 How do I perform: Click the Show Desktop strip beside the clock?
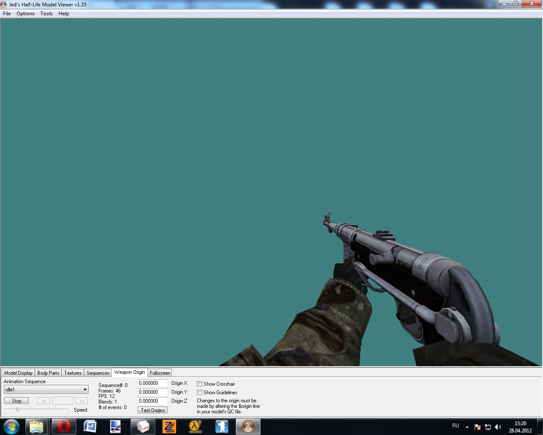(540, 427)
